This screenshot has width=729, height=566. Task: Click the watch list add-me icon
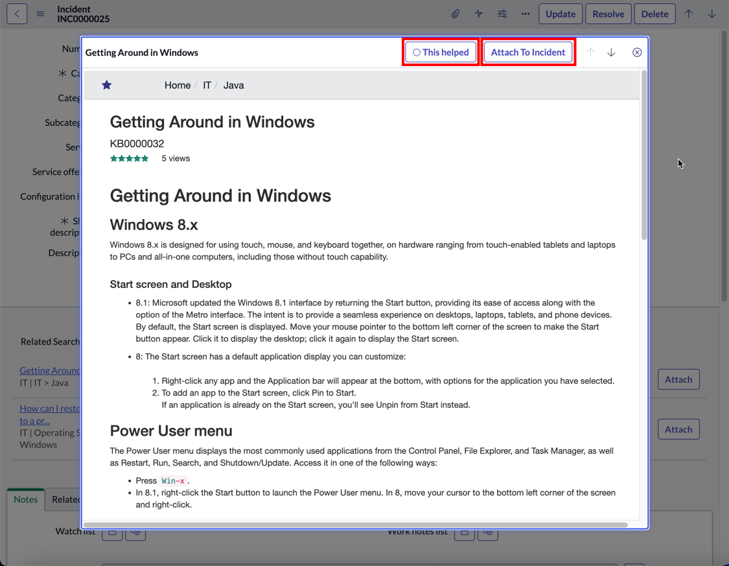[135, 533]
